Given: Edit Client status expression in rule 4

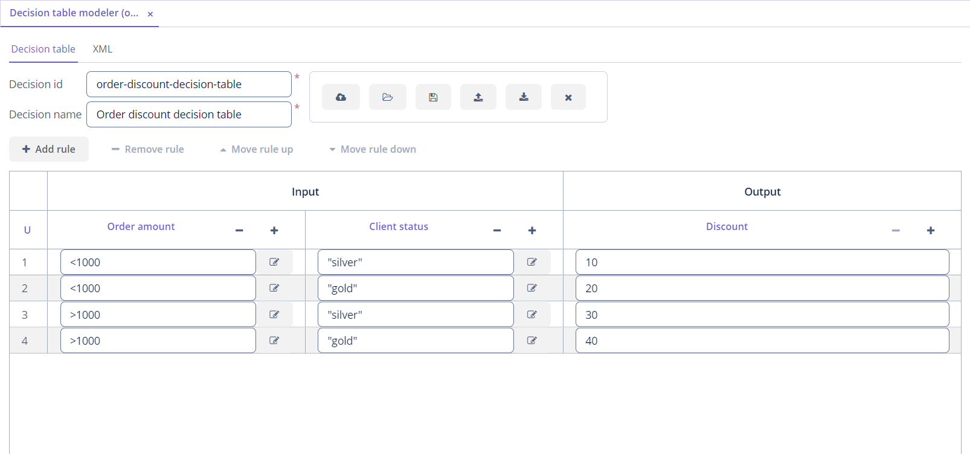Looking at the screenshot, I should (532, 340).
